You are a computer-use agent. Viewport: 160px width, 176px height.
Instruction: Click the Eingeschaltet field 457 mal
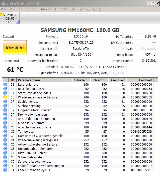pyautogui.click(x=146, y=55)
